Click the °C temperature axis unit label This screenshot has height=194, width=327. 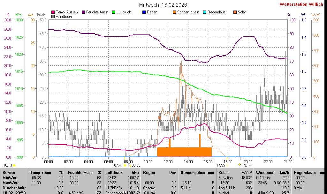coord(8,15)
